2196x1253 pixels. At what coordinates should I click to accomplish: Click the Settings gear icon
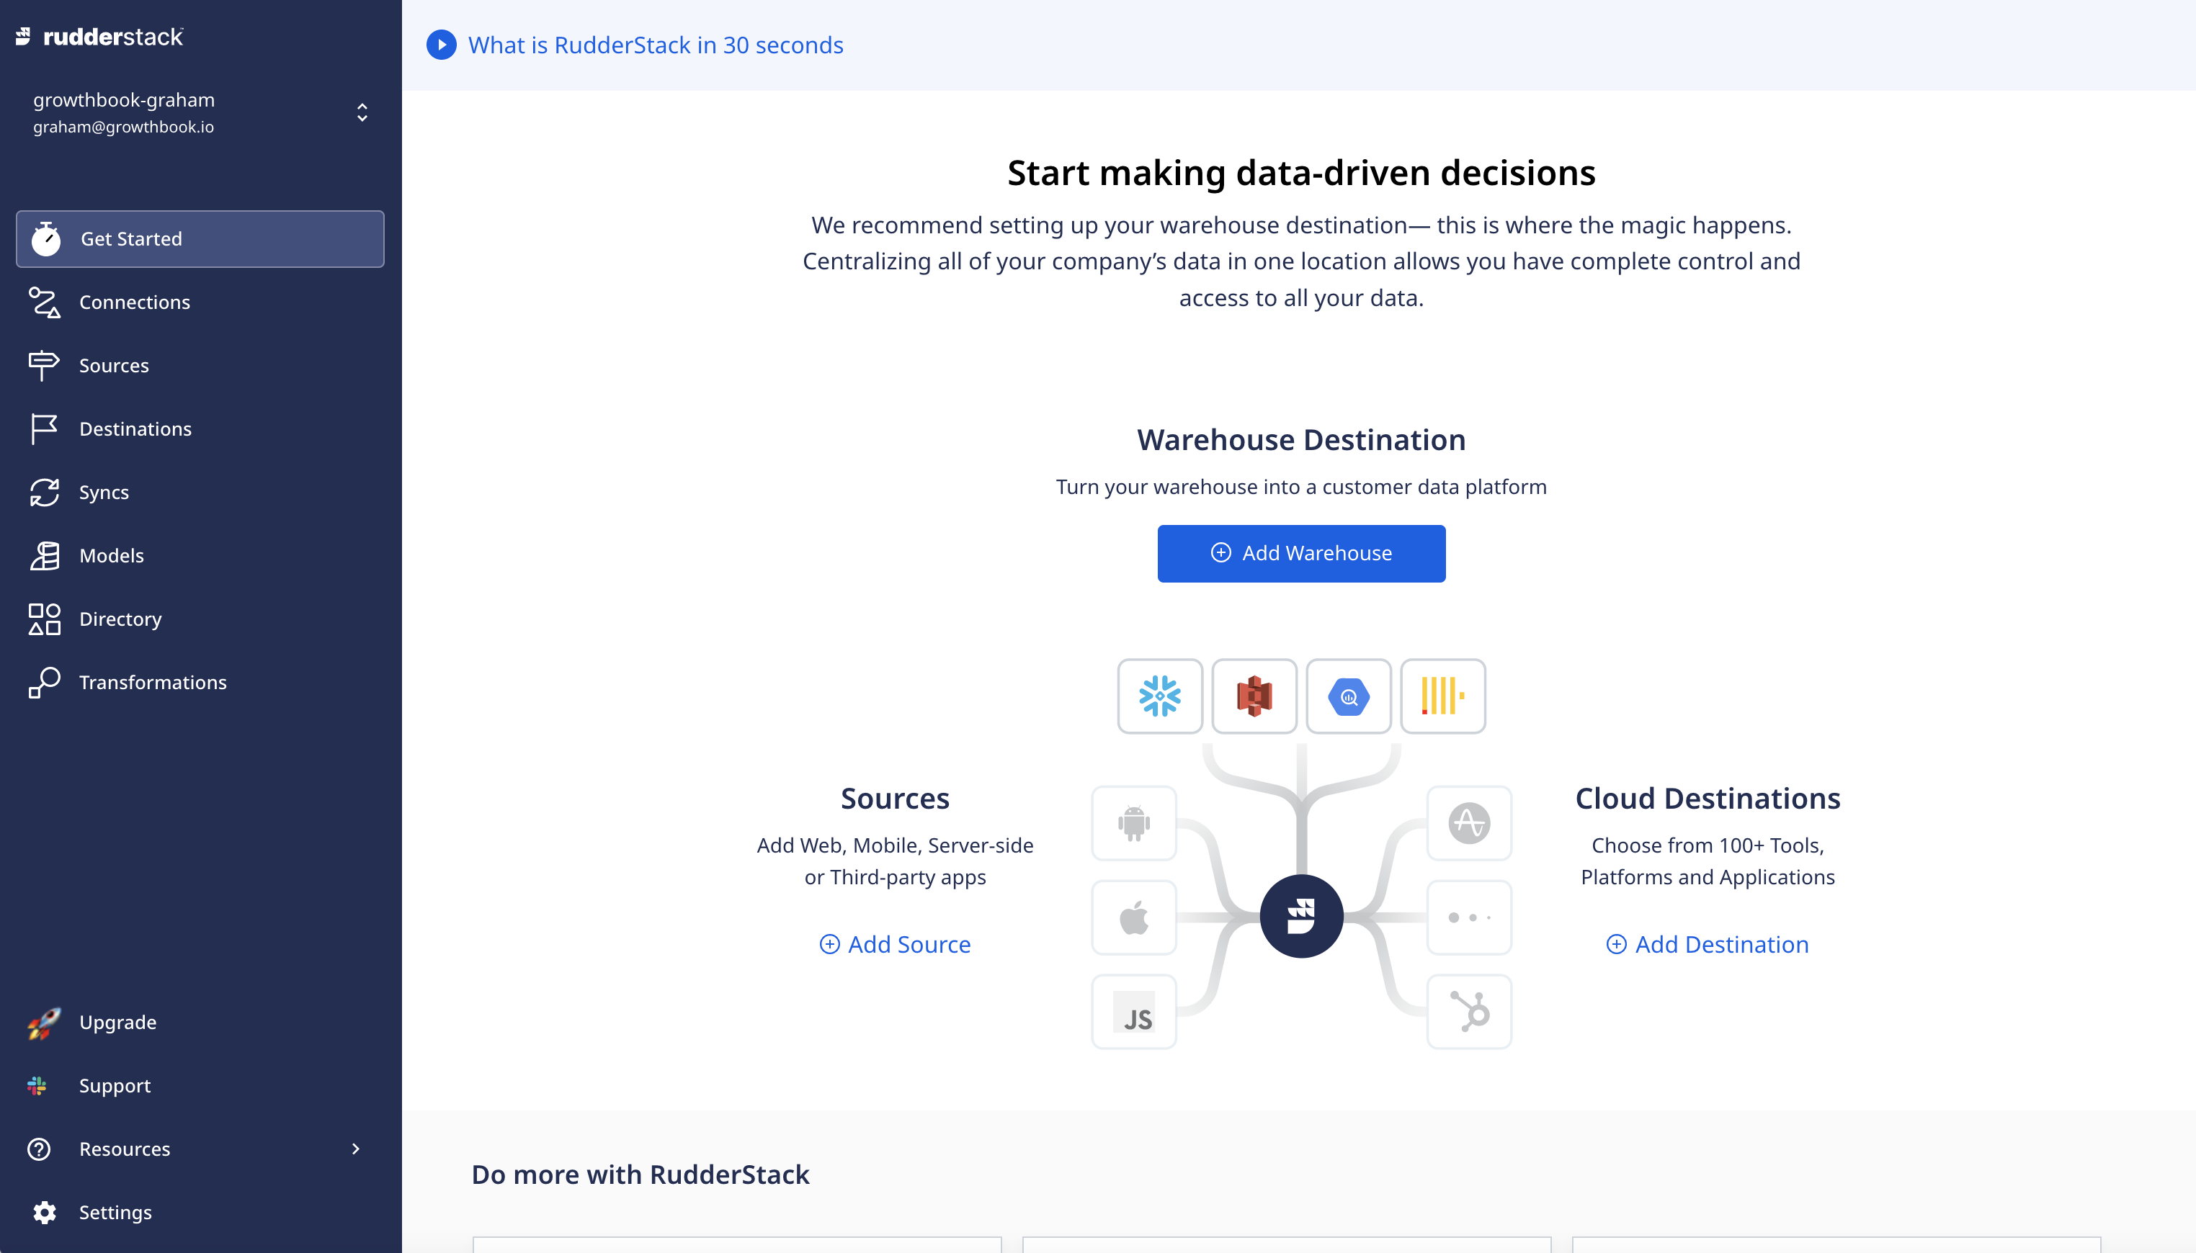click(x=44, y=1212)
